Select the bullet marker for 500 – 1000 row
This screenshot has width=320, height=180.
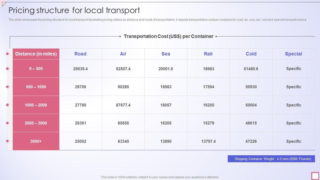tap(7, 87)
